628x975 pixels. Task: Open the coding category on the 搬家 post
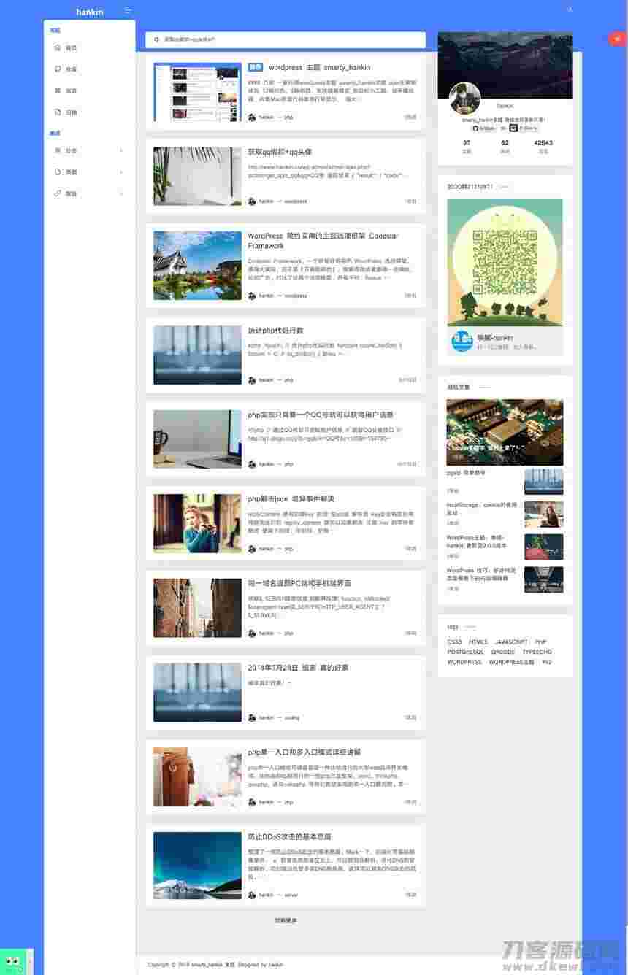pyautogui.click(x=292, y=718)
